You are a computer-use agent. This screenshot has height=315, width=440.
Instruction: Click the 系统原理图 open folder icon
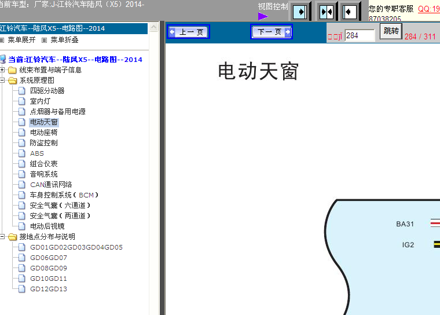[12, 80]
